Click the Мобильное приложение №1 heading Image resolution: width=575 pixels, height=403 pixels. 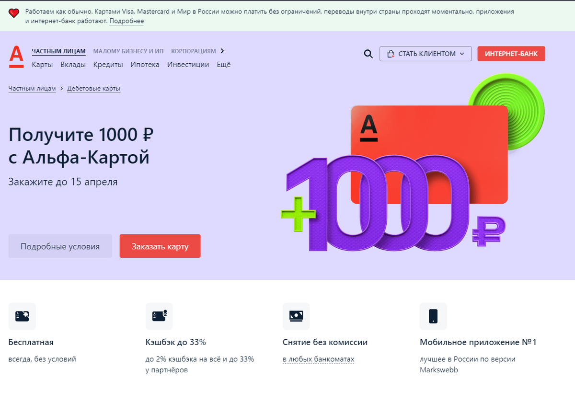[x=478, y=343]
